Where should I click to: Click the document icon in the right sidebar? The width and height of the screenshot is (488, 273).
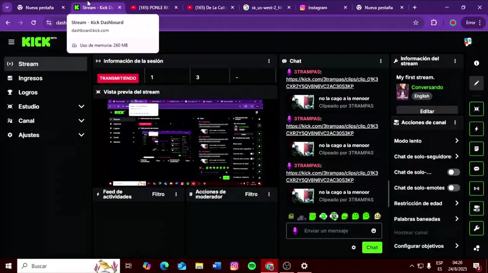coord(477,149)
